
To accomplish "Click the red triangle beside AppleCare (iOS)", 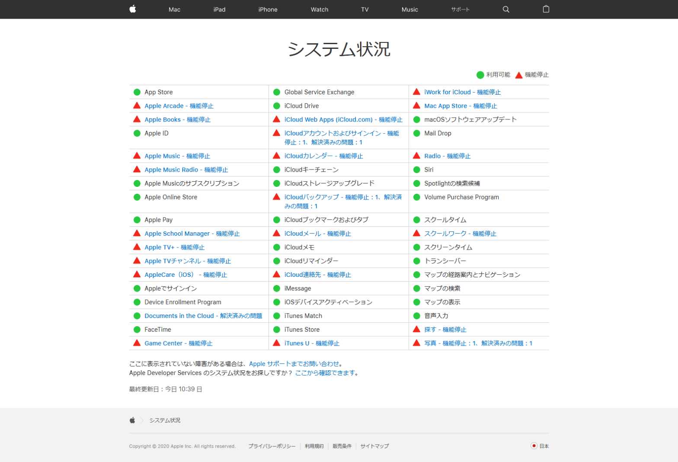I will tap(137, 274).
